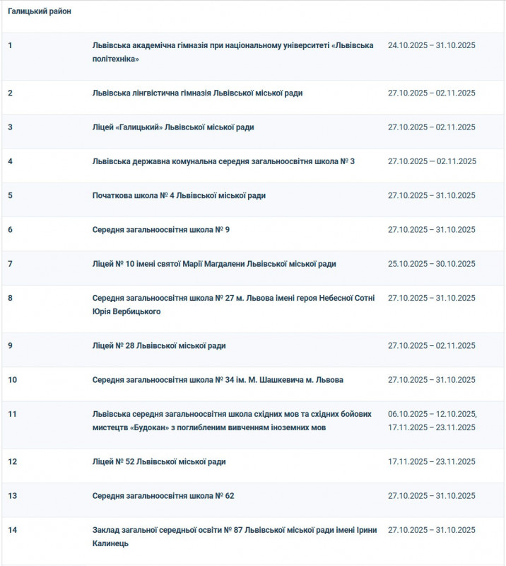Viewport: 506px width, 566px height.
Task: Select Початкова школа № 4 row name
Action: (x=179, y=195)
